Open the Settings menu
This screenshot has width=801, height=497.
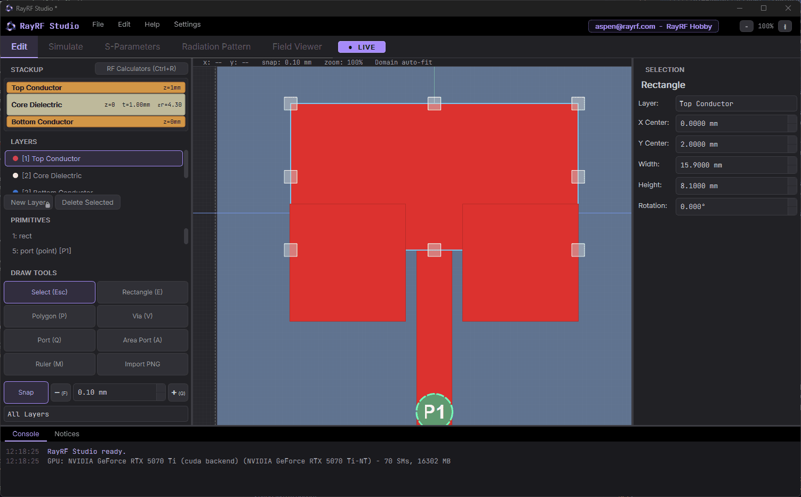pos(187,25)
